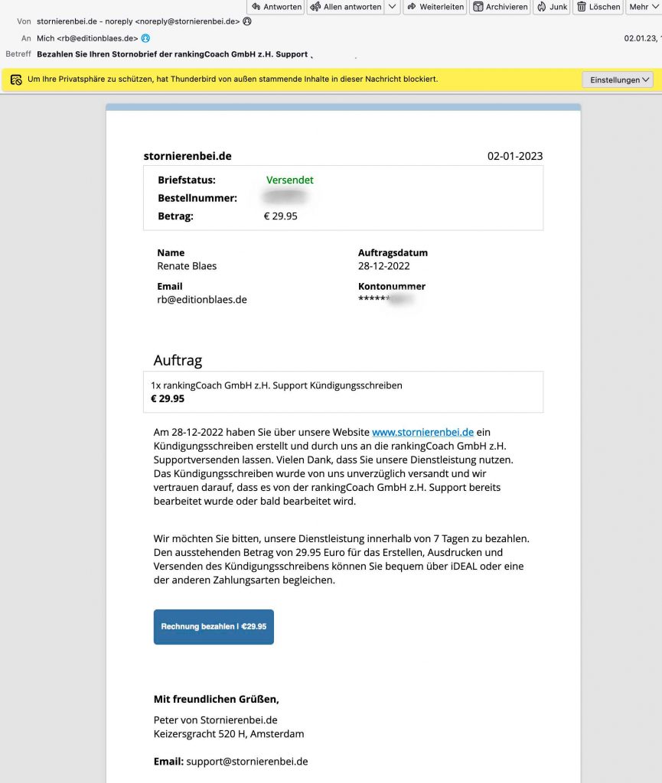Mark the message as Junk

coord(552,7)
